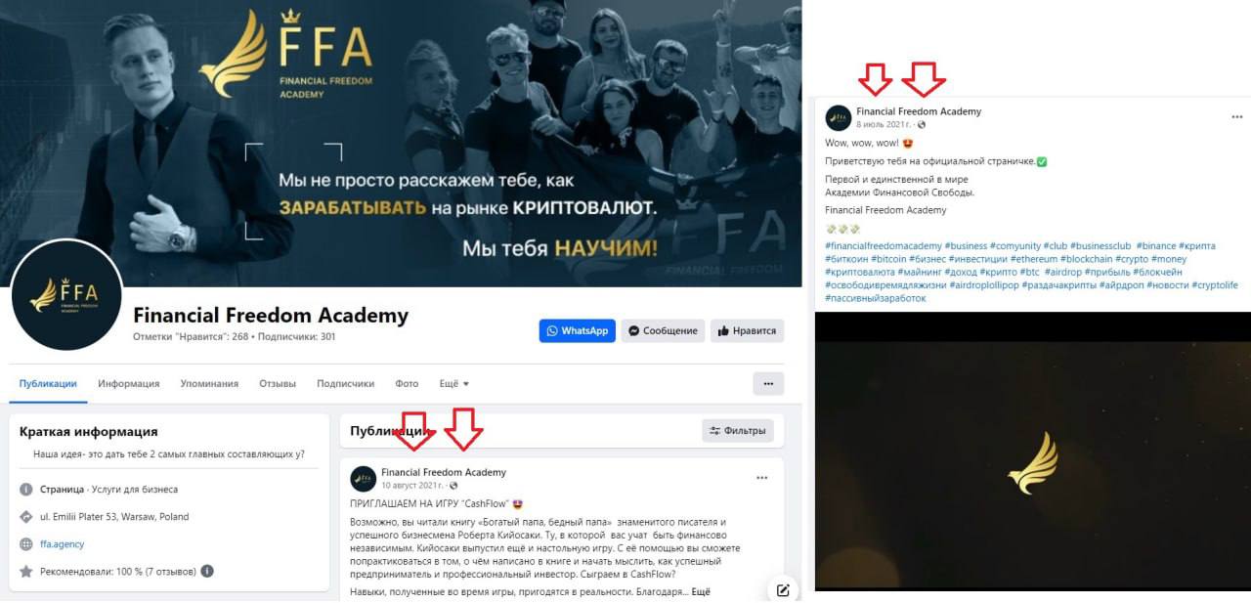Click the July post author avatar
Image resolution: width=1251 pixels, height=603 pixels.
(839, 118)
